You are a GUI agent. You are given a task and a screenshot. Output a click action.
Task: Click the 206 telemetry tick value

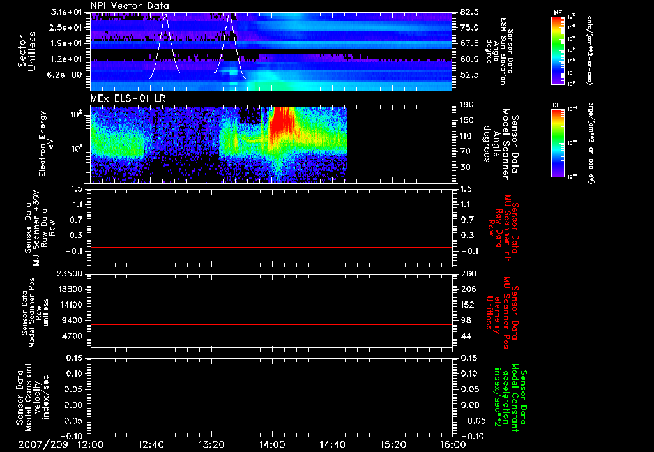click(x=468, y=289)
